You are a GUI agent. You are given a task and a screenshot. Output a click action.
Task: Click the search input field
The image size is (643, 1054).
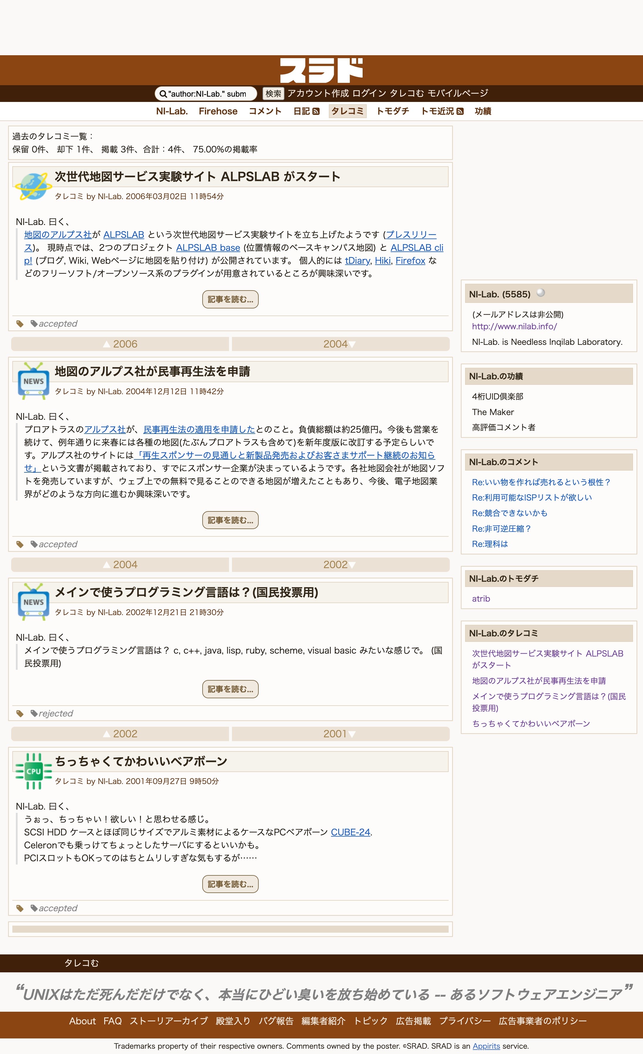[x=206, y=94]
